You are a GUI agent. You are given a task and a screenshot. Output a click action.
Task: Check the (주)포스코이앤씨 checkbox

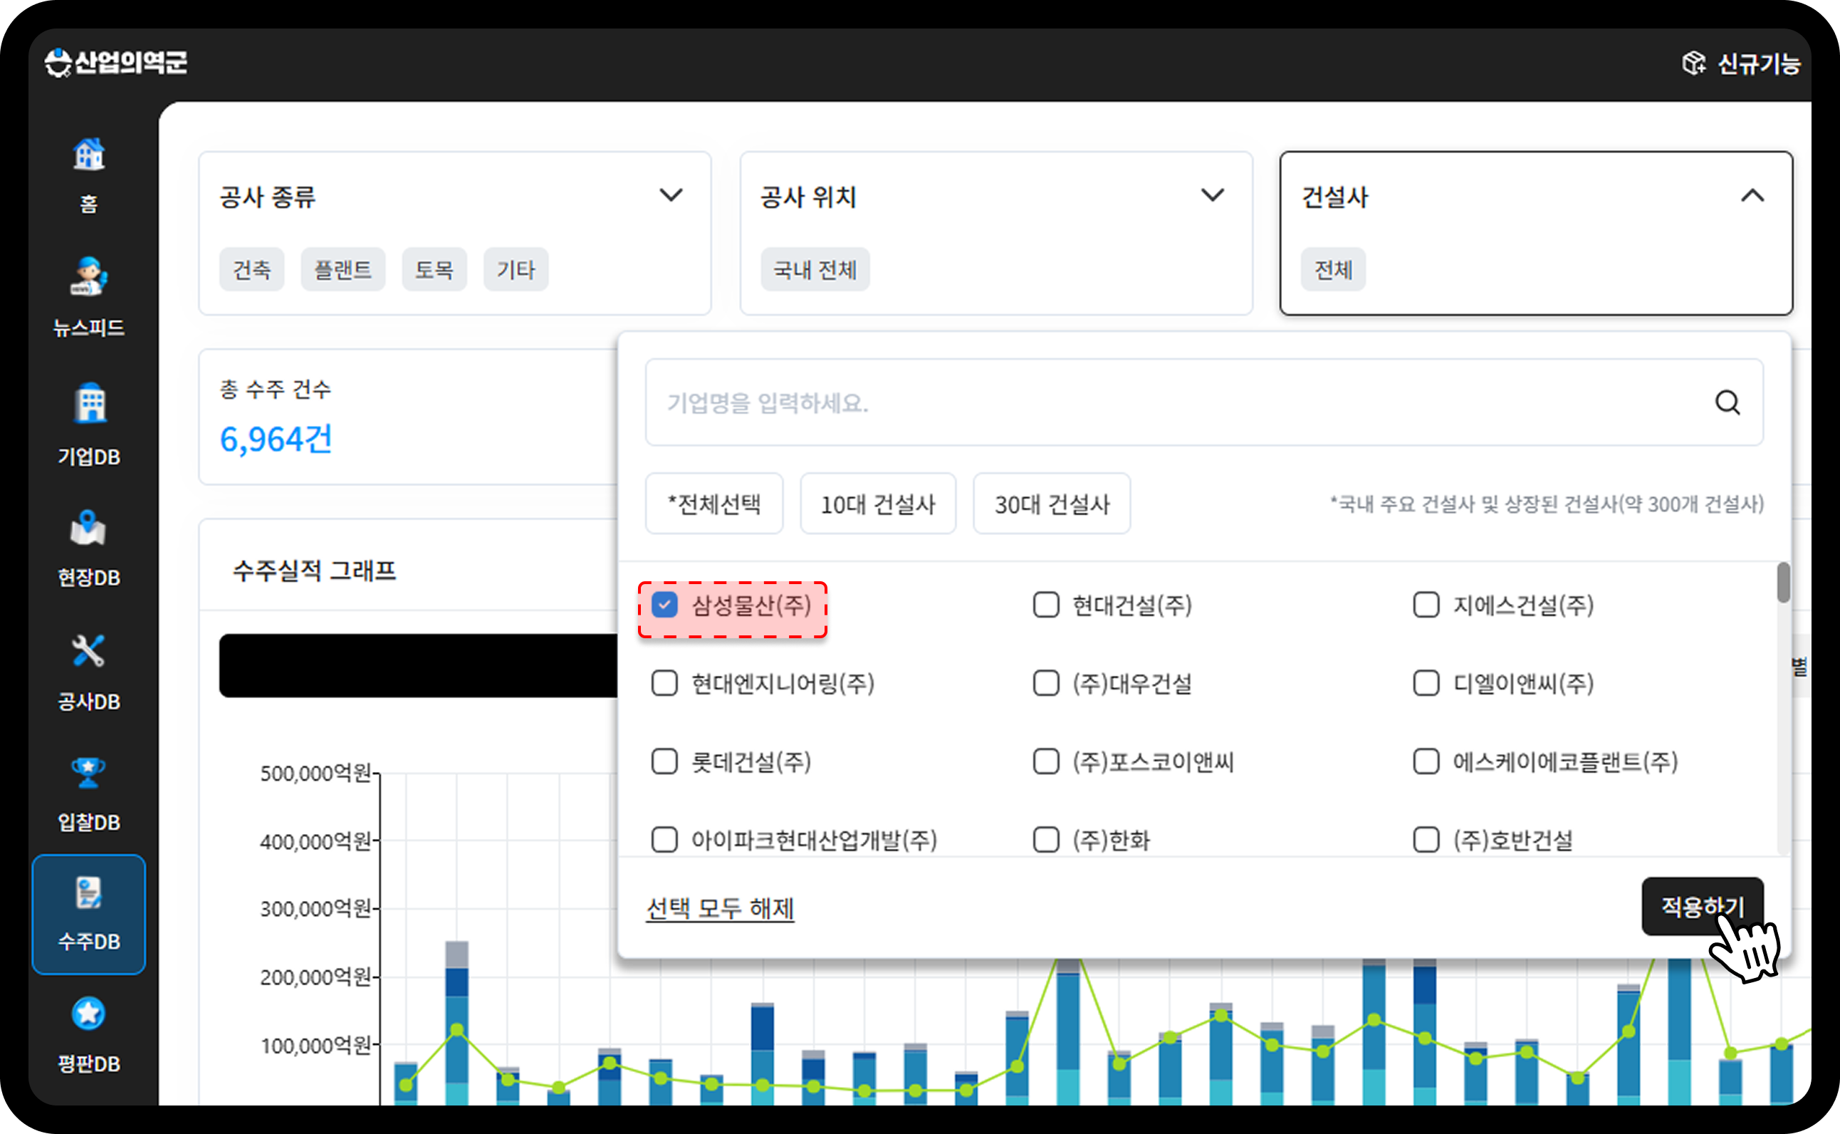point(1046,761)
